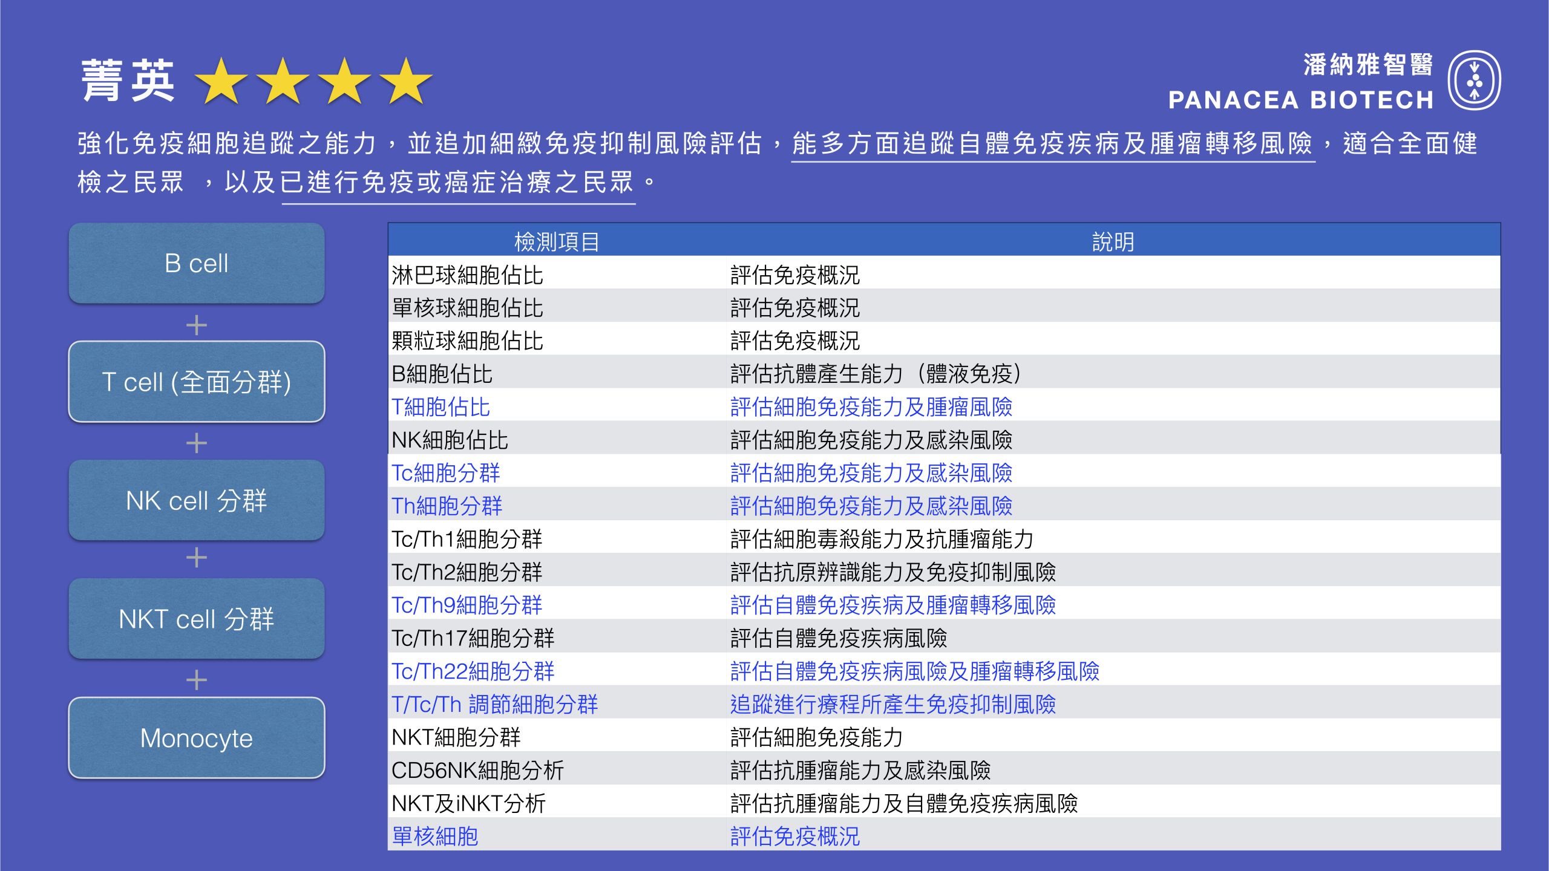The image size is (1549, 871).
Task: Select the NKT cell 分群 box
Action: point(197,619)
